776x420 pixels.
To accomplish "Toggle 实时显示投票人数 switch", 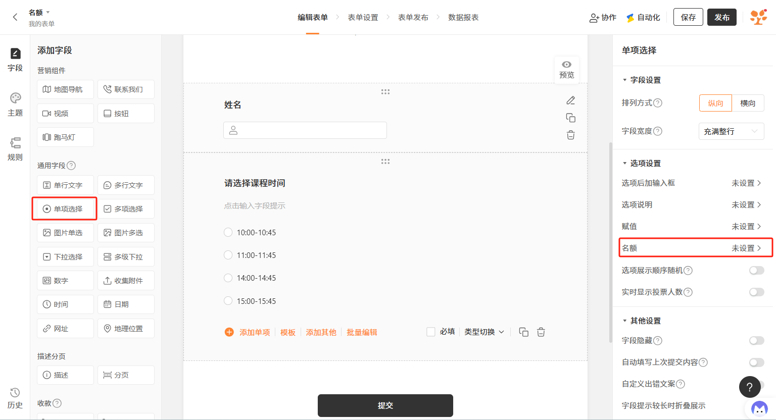I will [756, 292].
